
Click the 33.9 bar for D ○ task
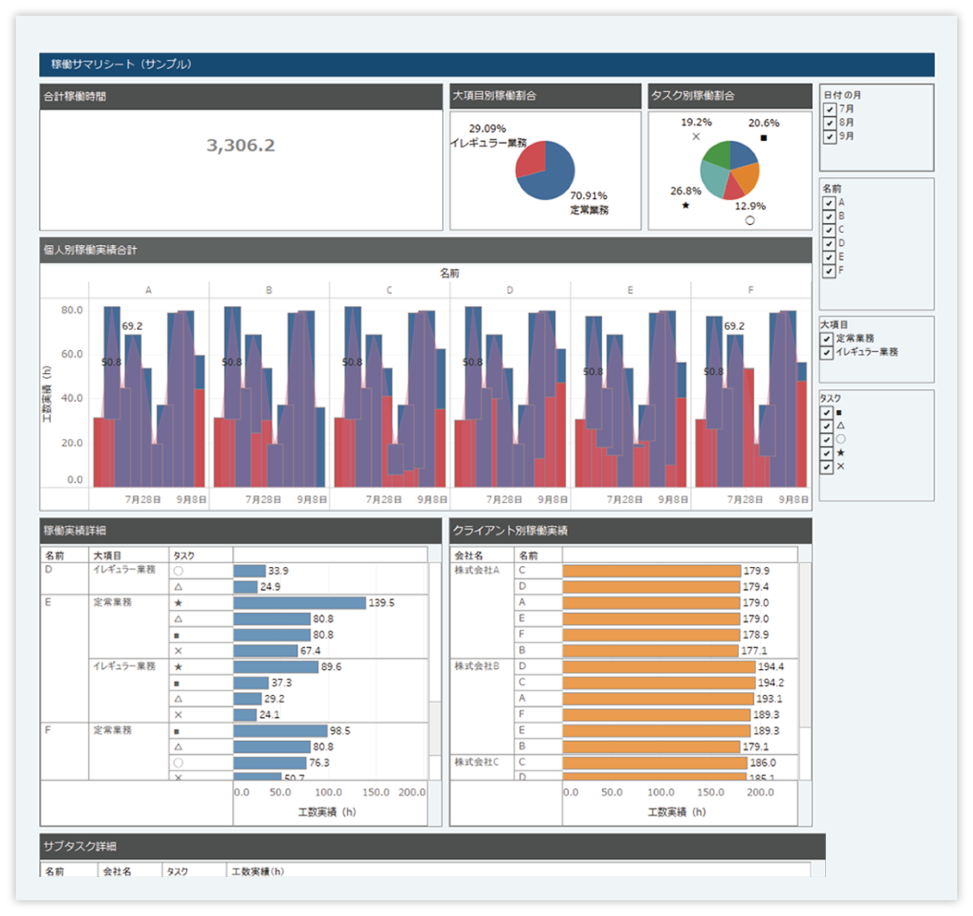tap(250, 571)
